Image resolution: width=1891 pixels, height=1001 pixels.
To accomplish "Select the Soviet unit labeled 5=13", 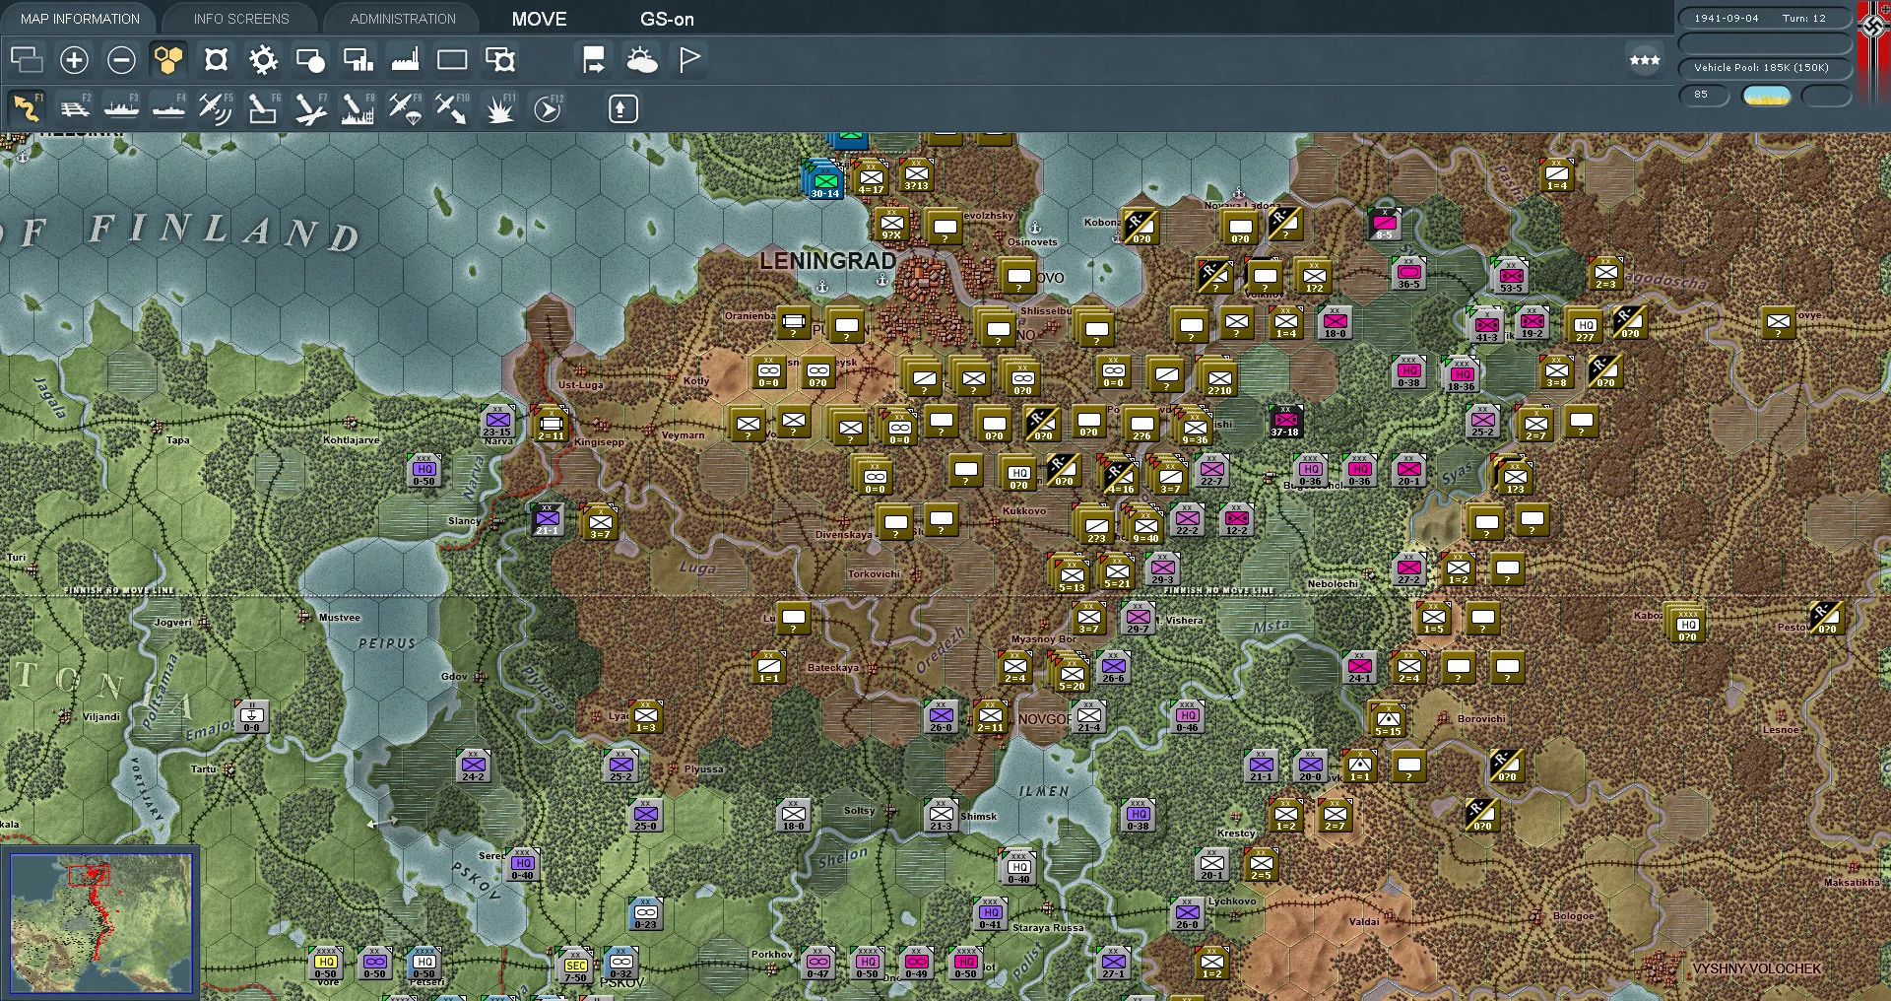I will (1073, 576).
